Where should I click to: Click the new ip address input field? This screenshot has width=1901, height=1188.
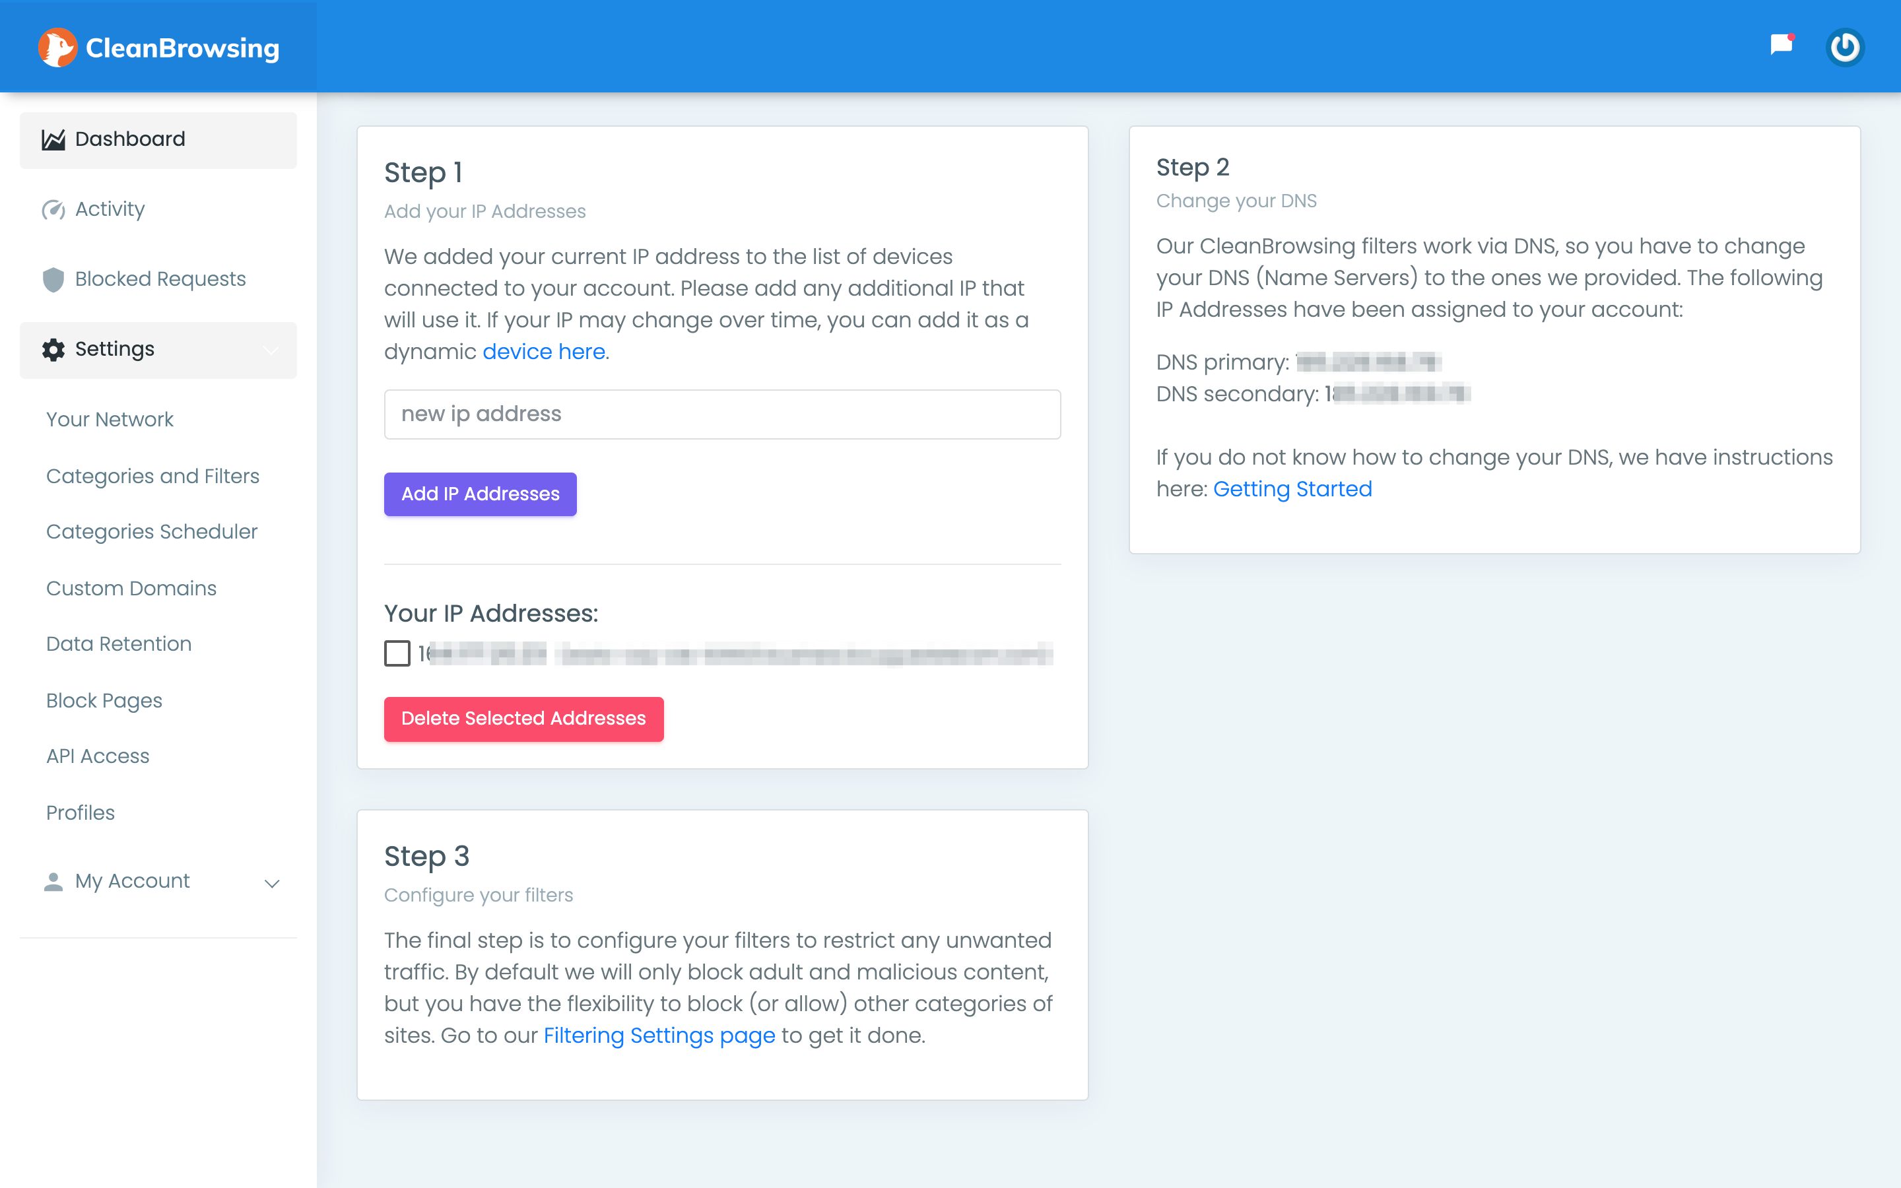coord(722,414)
